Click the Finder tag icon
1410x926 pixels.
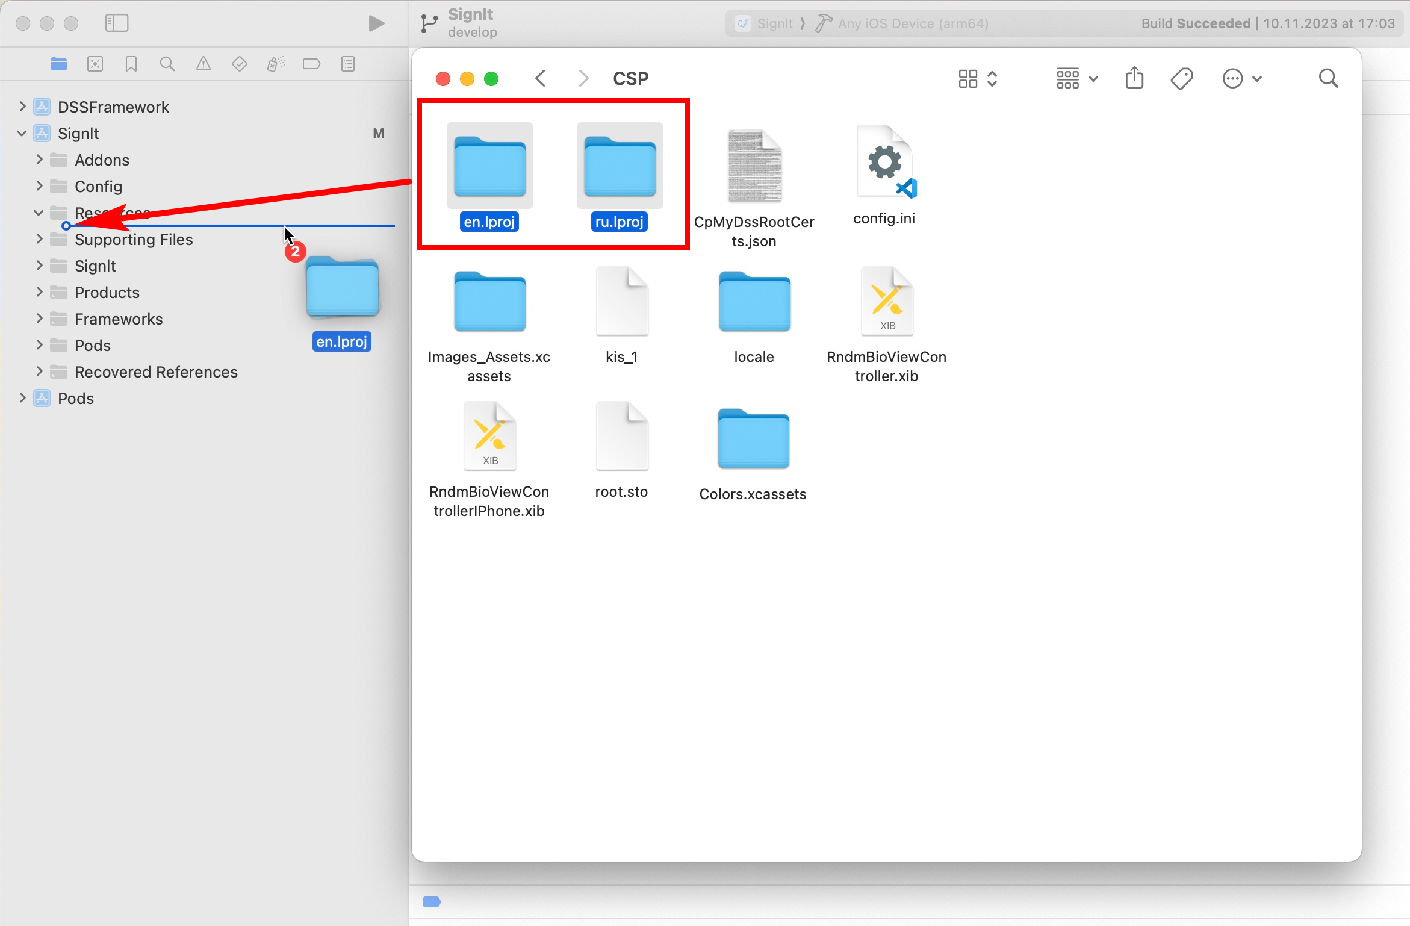1182,78
